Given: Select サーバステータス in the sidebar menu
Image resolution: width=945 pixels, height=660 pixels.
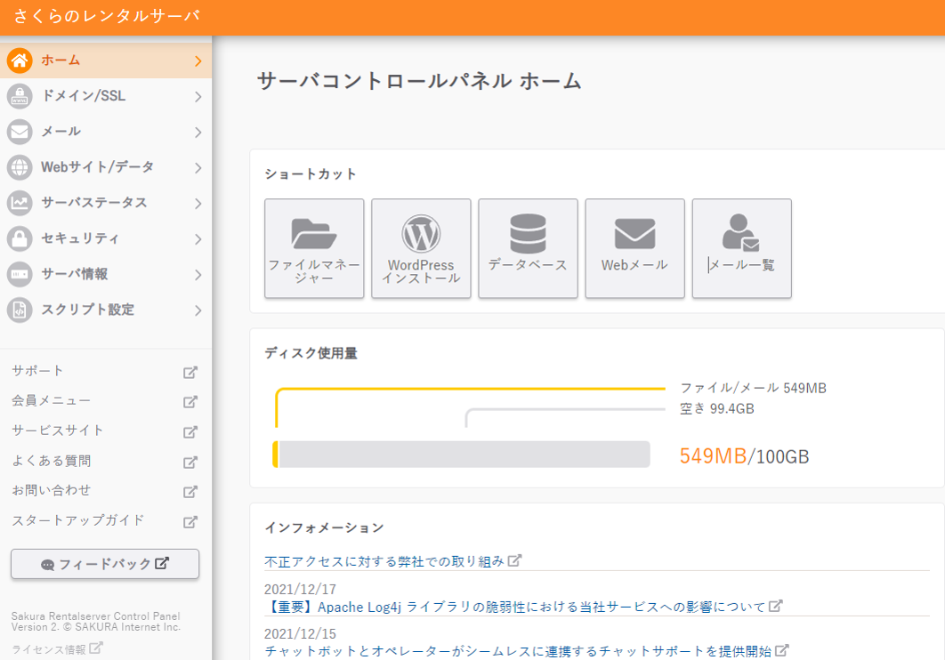Looking at the screenshot, I should 106,203.
